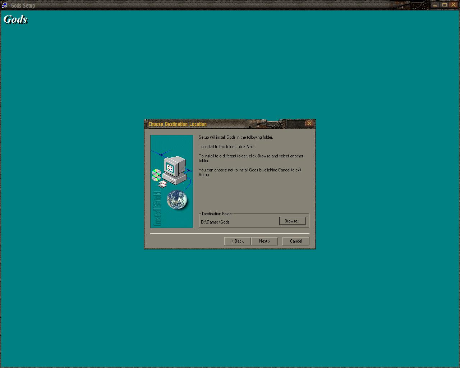Click the Gods heading text
This screenshot has width=460, height=368.
click(15, 19)
